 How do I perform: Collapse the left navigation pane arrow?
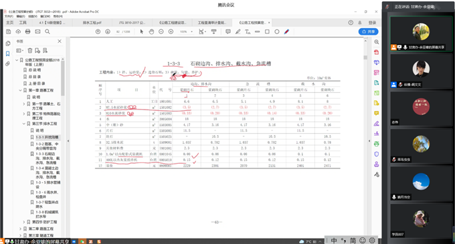(68, 141)
